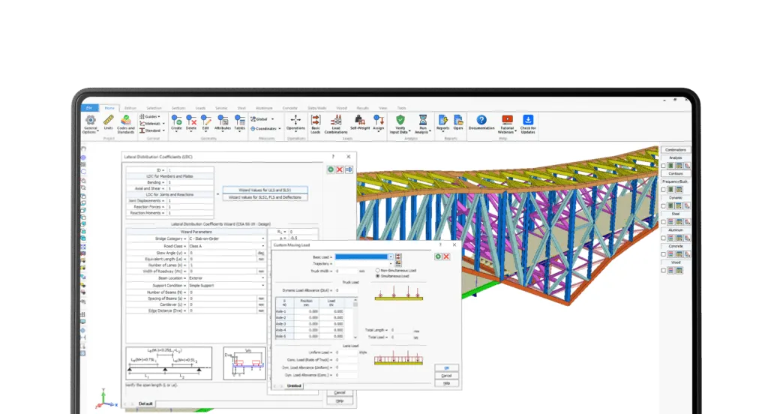Open Load Combinations

point(336,124)
